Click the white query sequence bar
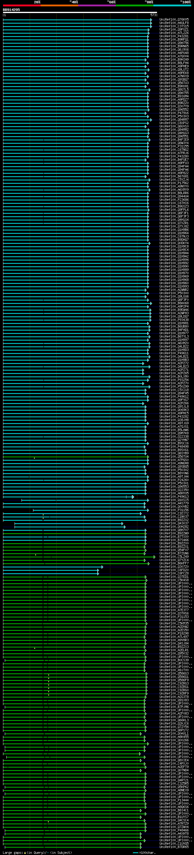194x855 pixels. pyautogui.click(x=80, y=13)
